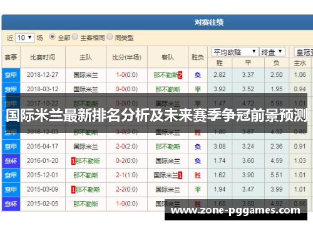Click the odds value 5.51
The image size is (313, 226).
coord(277,175)
